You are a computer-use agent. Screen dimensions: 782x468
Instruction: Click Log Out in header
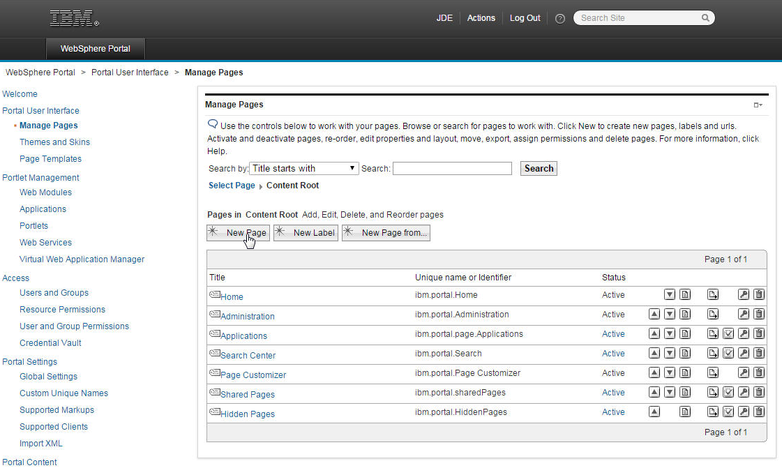click(525, 18)
